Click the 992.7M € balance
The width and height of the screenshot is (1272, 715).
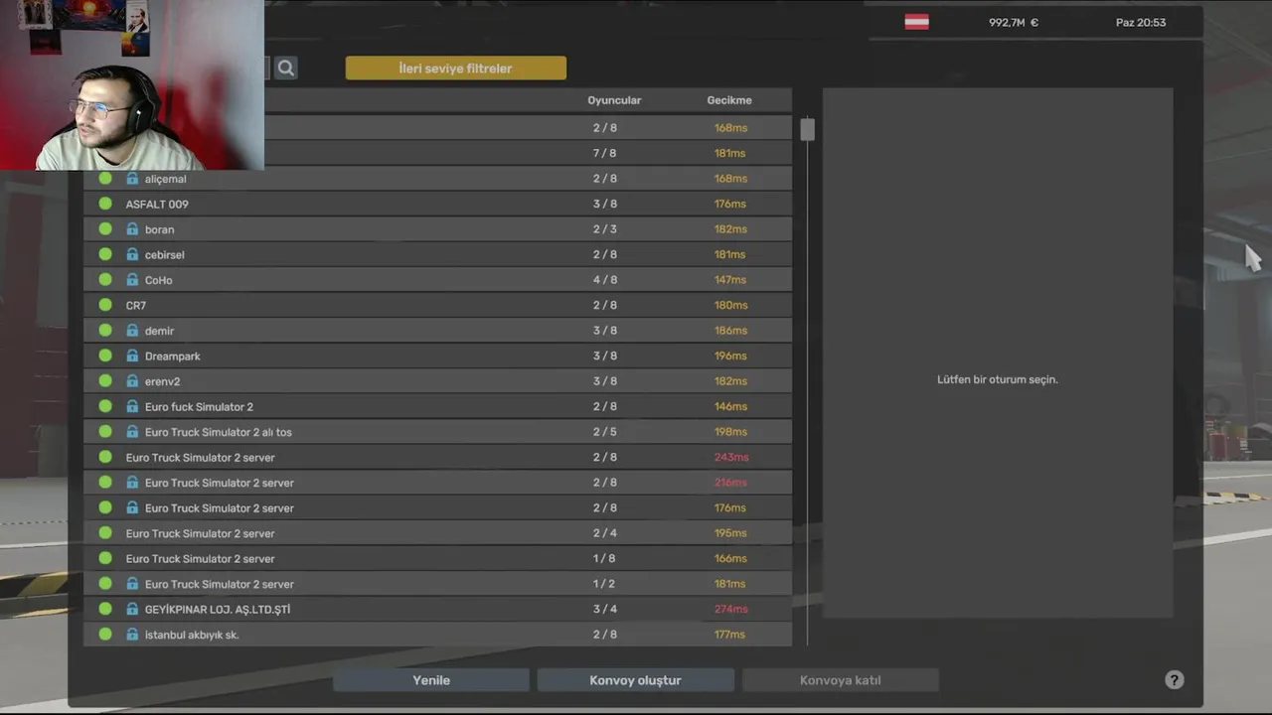pos(1014,22)
